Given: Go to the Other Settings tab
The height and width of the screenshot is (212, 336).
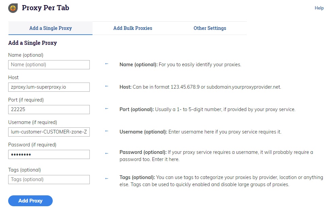Looking at the screenshot, I should tap(210, 28).
